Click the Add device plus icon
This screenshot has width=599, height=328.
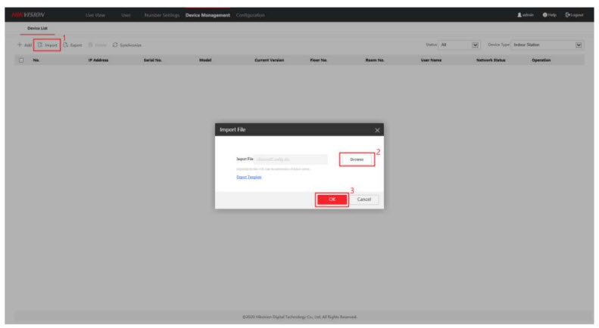[18, 45]
